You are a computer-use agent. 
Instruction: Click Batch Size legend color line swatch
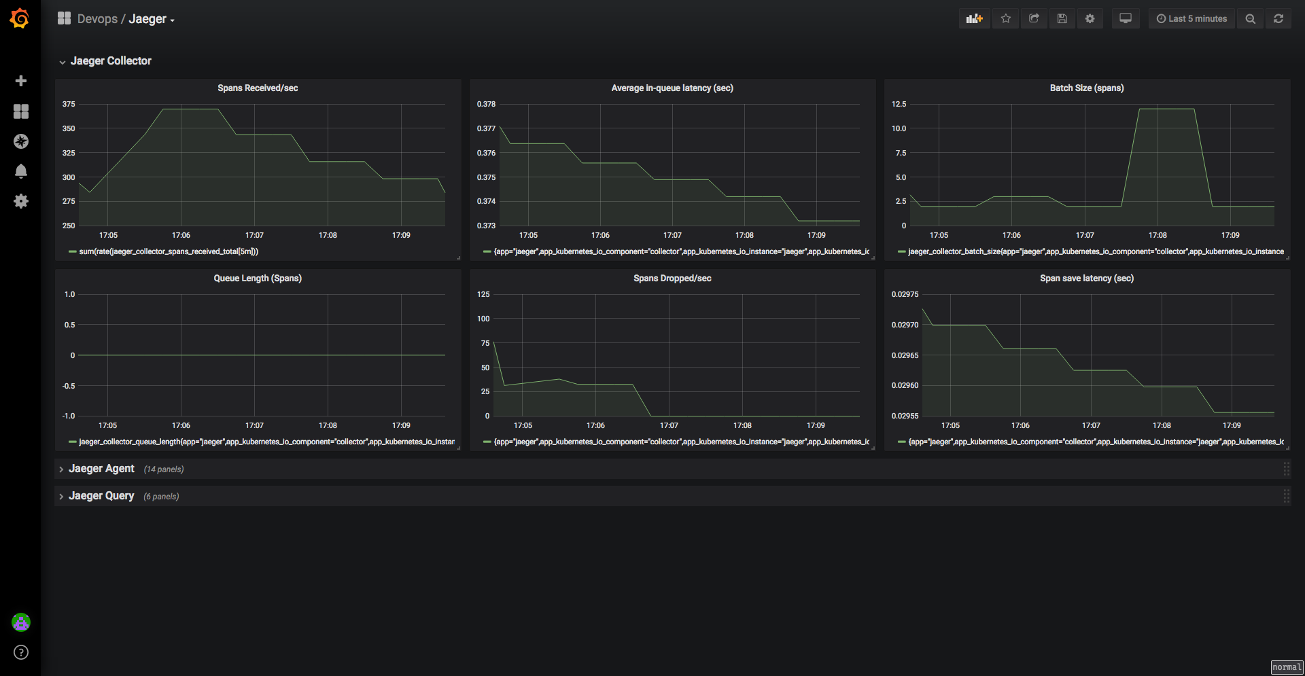click(901, 252)
